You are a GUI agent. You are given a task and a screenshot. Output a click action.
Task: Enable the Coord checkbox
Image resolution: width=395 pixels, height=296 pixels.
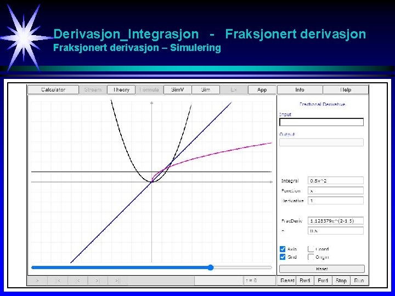tap(311, 249)
